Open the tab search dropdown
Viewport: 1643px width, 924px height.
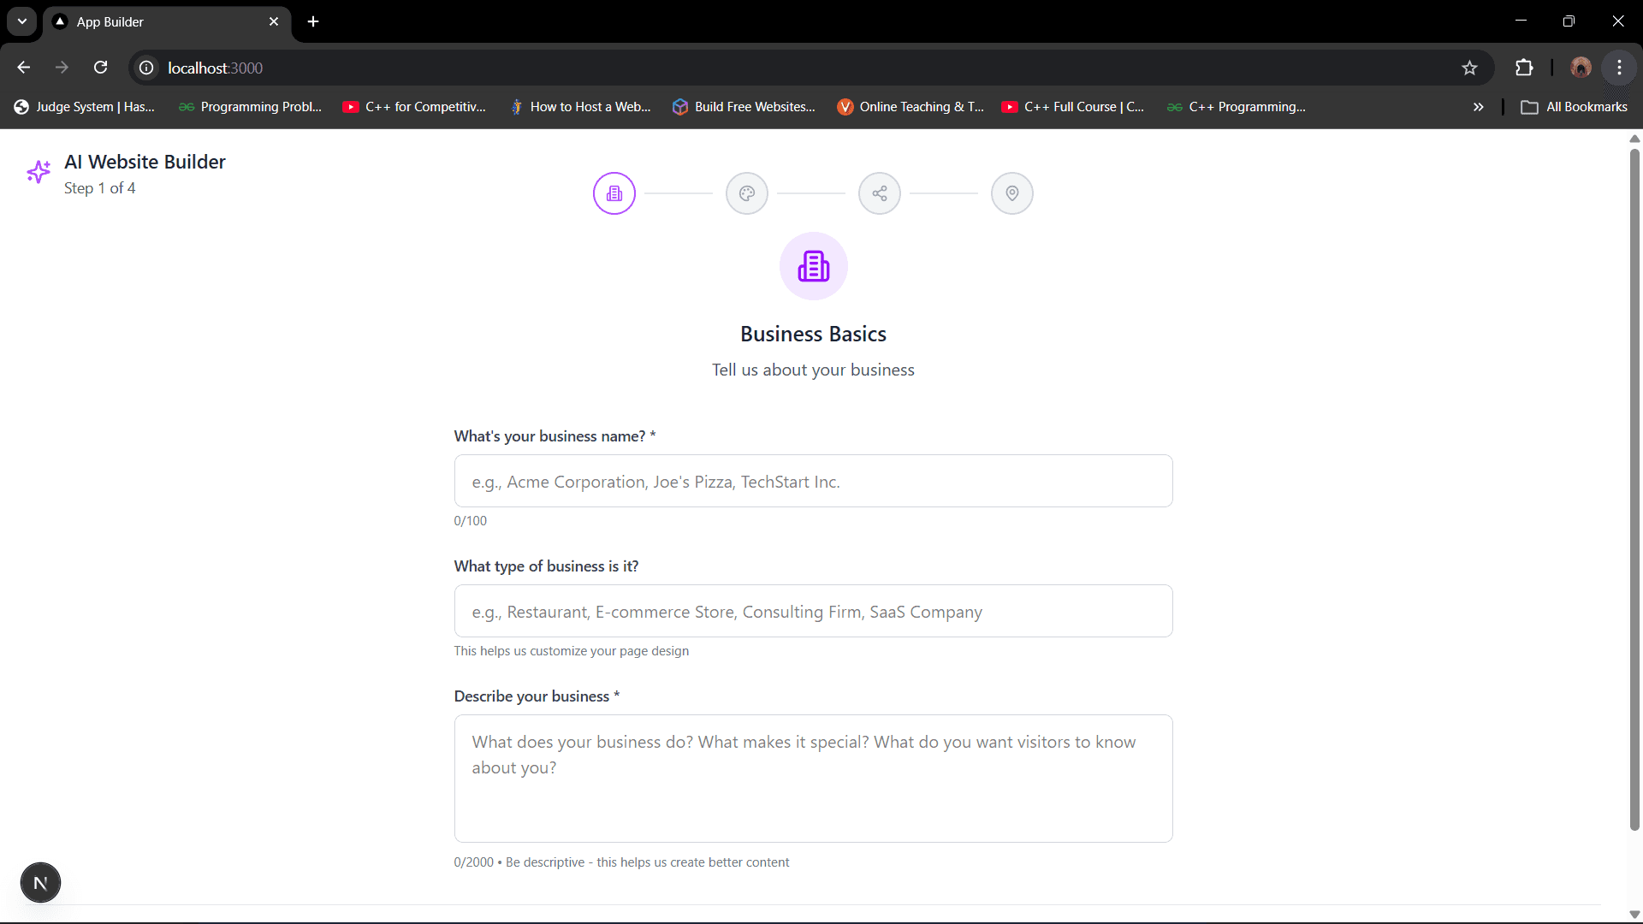pos(21,21)
